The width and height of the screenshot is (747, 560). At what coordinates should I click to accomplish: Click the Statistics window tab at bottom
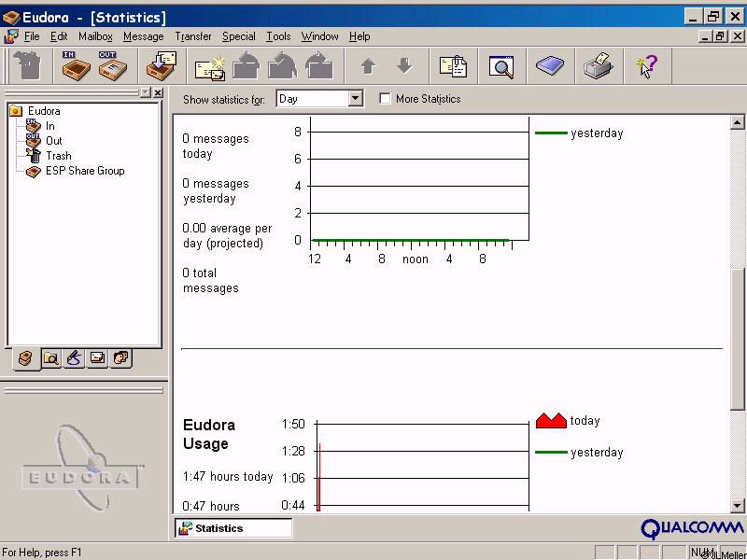[x=233, y=528]
